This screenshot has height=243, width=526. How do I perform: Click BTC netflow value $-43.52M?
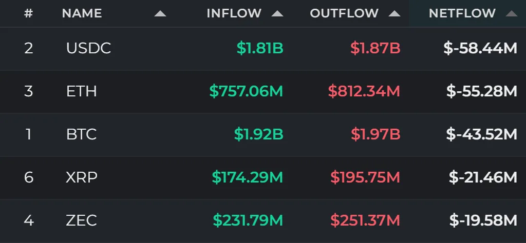pyautogui.click(x=482, y=134)
